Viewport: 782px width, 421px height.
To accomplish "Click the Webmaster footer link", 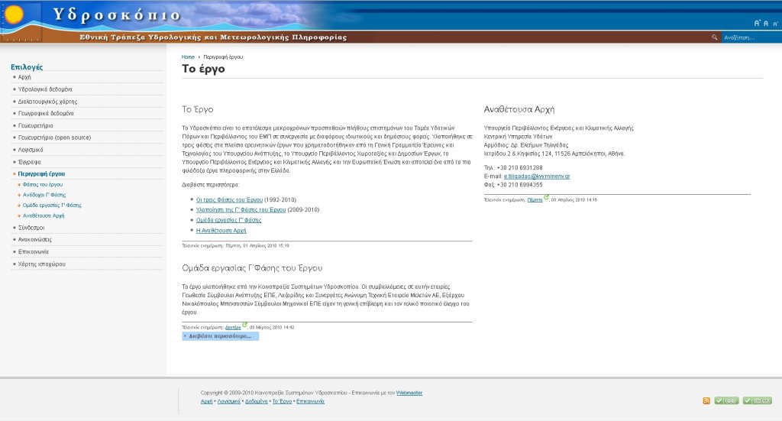I will 409,393.
